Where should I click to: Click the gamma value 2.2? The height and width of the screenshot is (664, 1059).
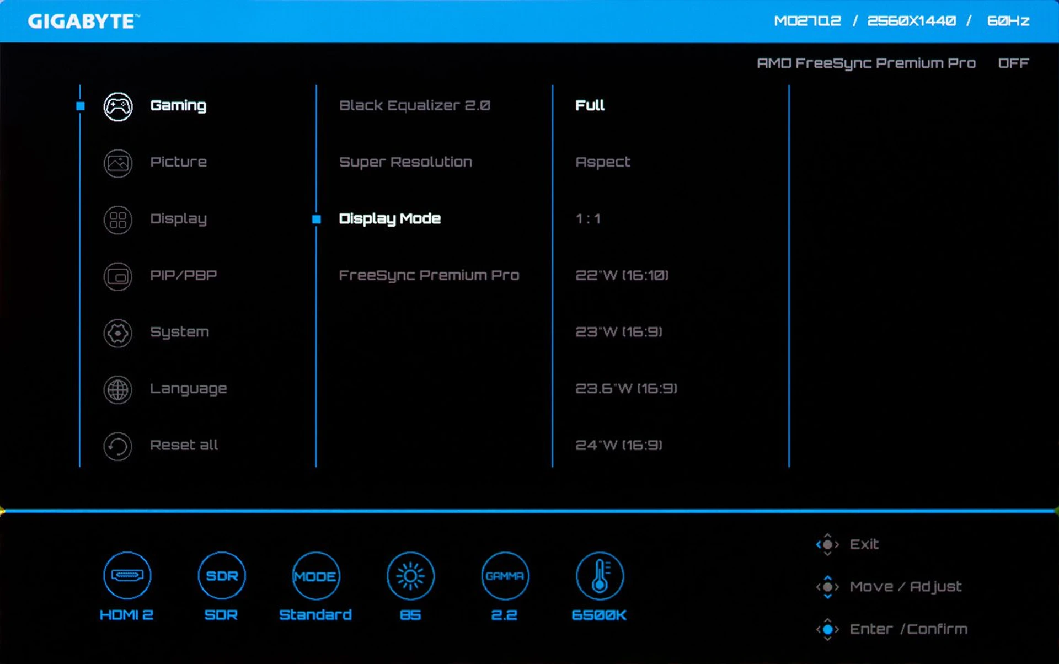(504, 615)
